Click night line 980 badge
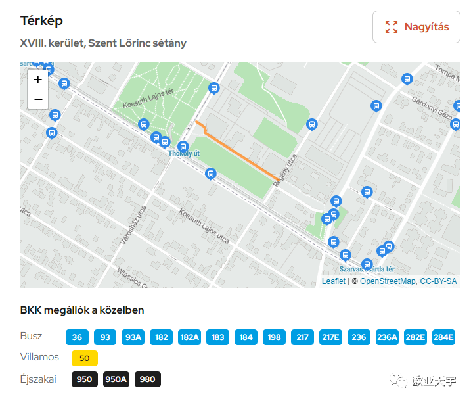 click(x=148, y=379)
